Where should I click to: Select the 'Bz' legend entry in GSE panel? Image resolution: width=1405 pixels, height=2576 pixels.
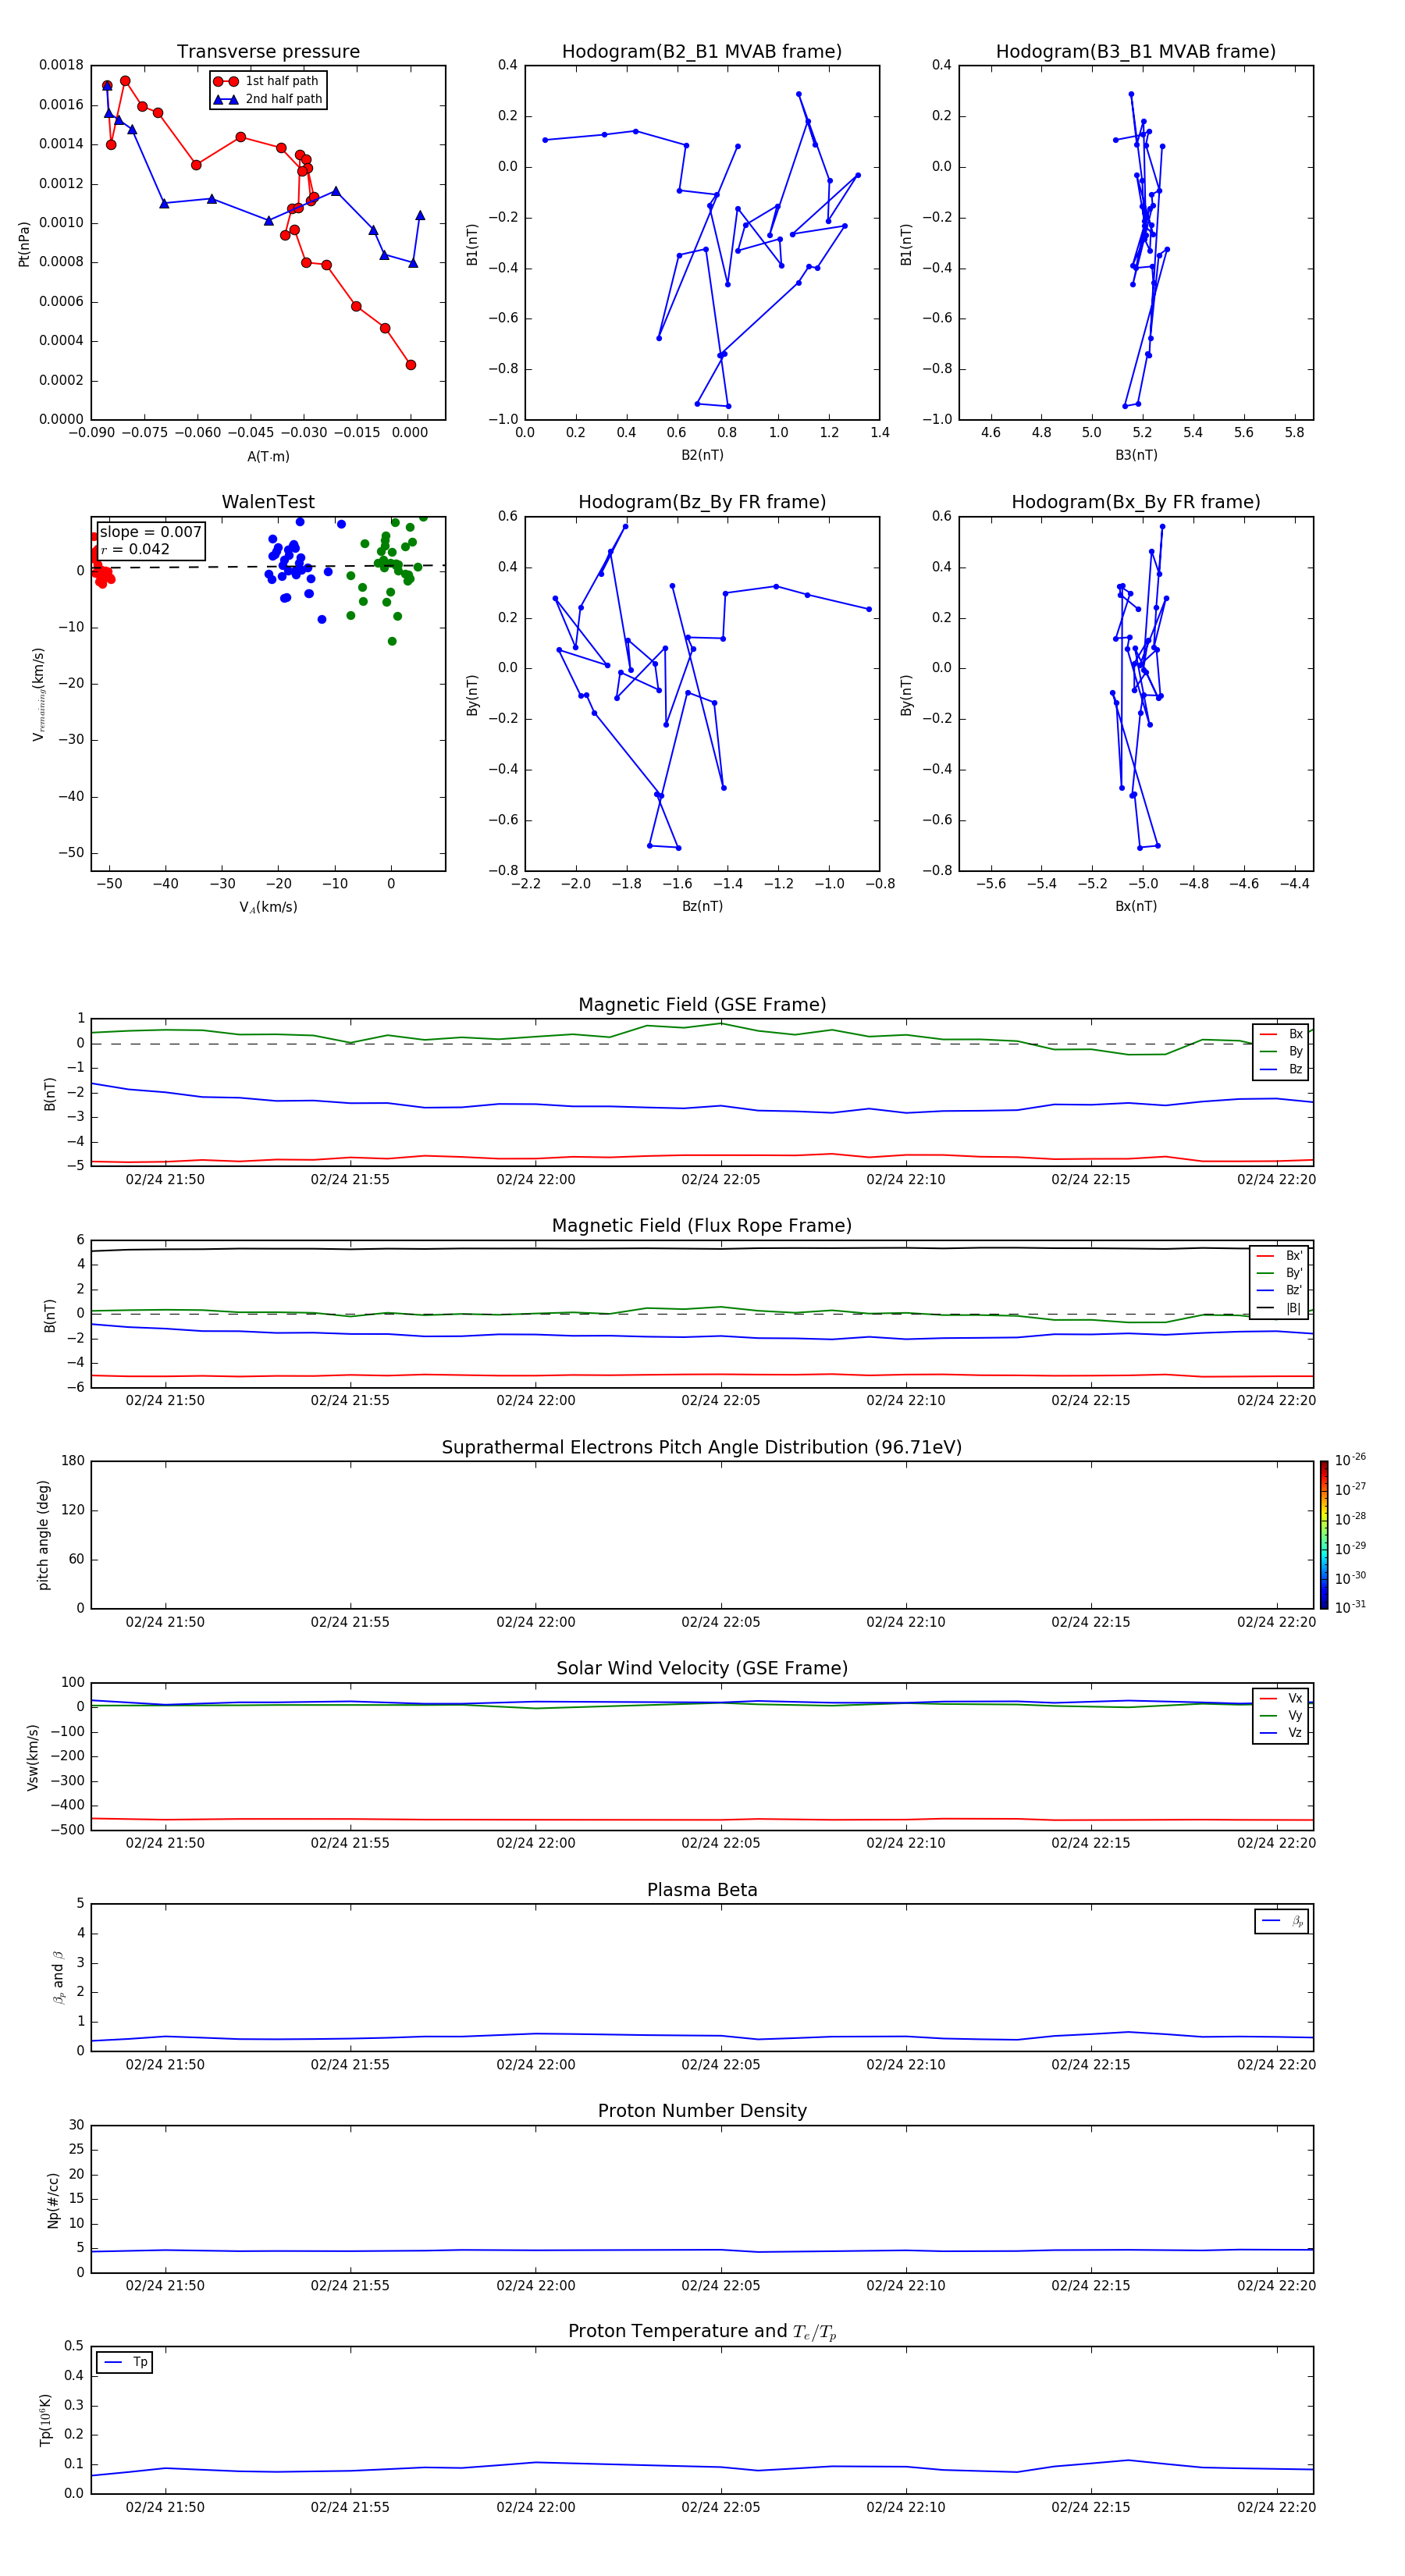[1281, 1070]
